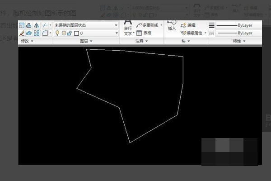Screen dimensions: 271x181
Task: Choose the Array tool grid icon
Action: pos(37,33)
